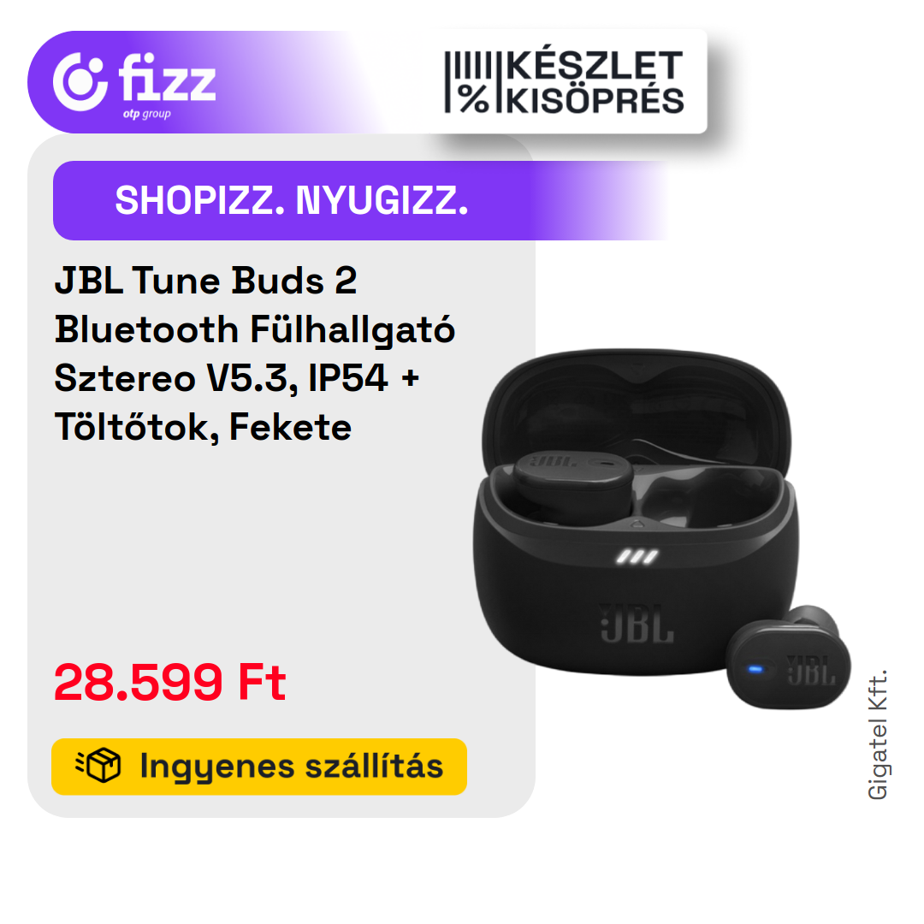Click the SHOPIZZ. NYUGIZZ. purple banner
Image resolution: width=924 pixels, height=924 pixels.
tap(361, 200)
